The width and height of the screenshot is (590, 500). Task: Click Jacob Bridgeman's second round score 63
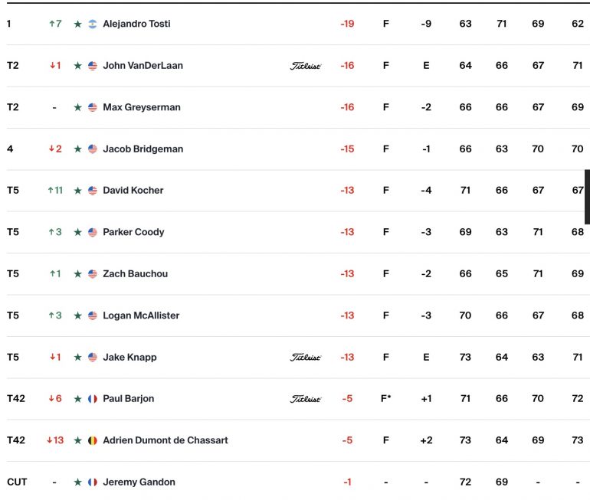point(502,149)
